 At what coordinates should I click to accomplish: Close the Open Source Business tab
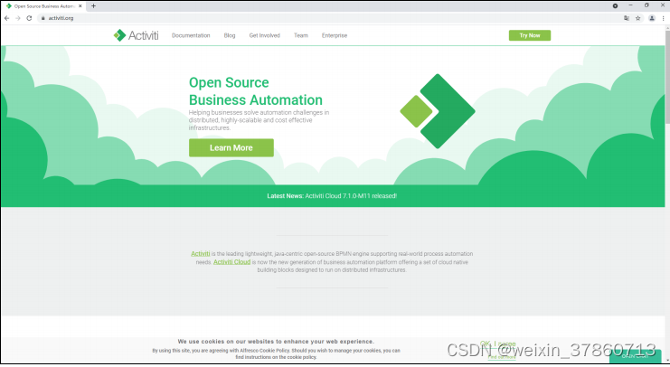pos(80,6)
